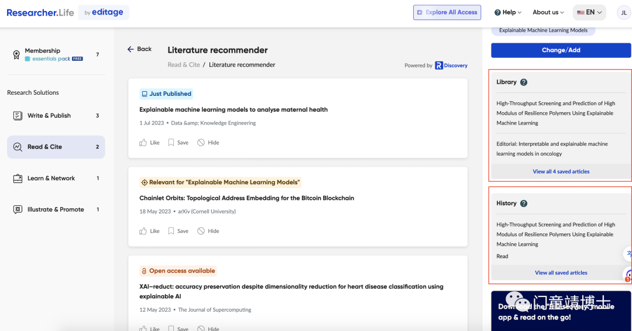Click the R Discovery logo
The image size is (632, 331).
click(451, 65)
